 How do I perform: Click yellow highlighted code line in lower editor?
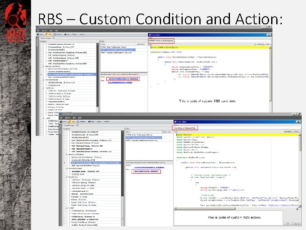click(237, 135)
